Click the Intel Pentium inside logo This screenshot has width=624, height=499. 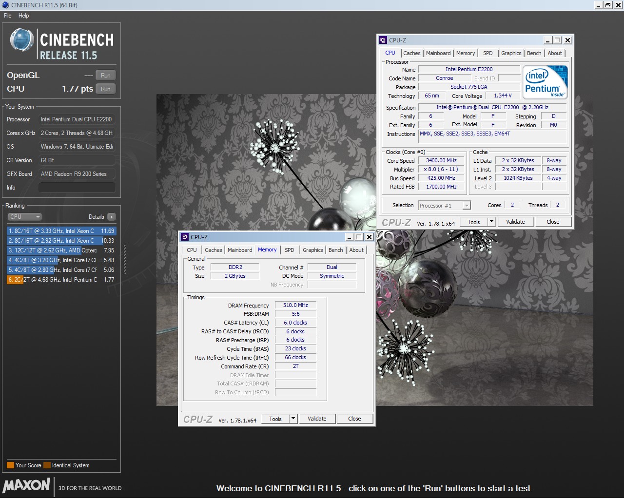click(545, 82)
